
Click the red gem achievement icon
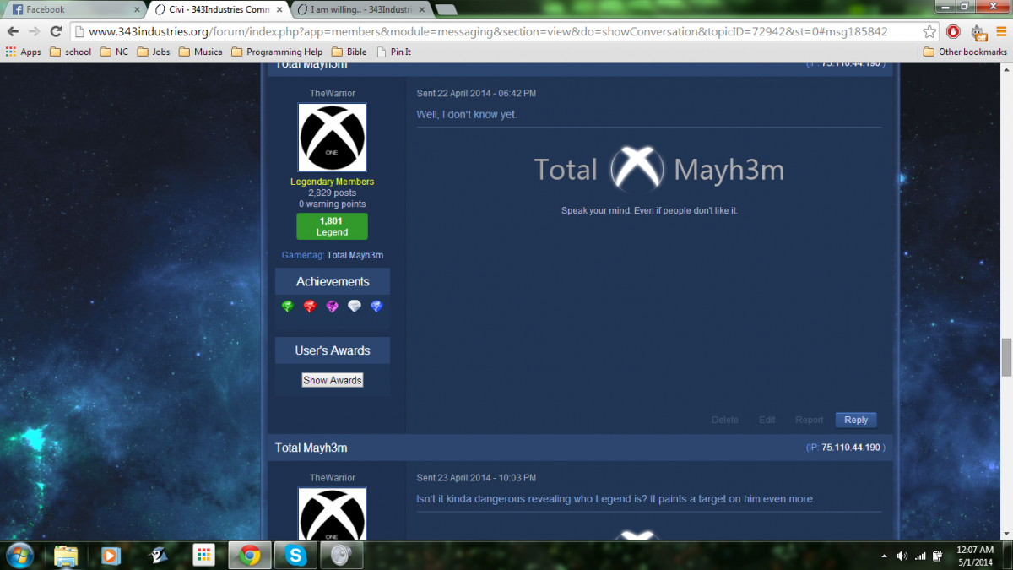[x=310, y=307]
